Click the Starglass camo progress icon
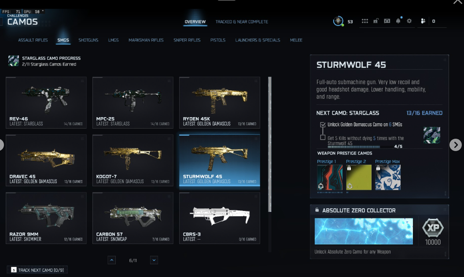 (14, 61)
